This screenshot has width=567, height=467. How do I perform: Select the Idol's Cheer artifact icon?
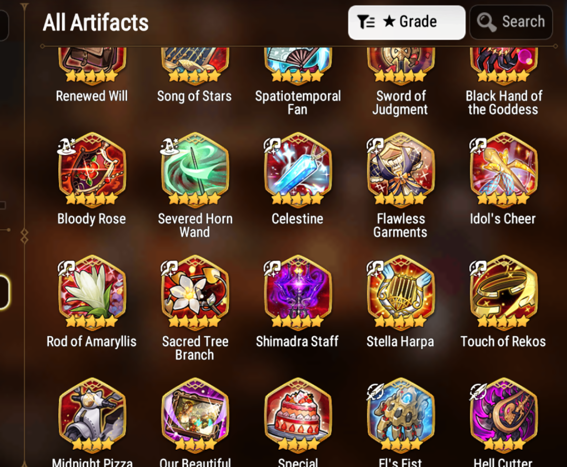click(503, 170)
